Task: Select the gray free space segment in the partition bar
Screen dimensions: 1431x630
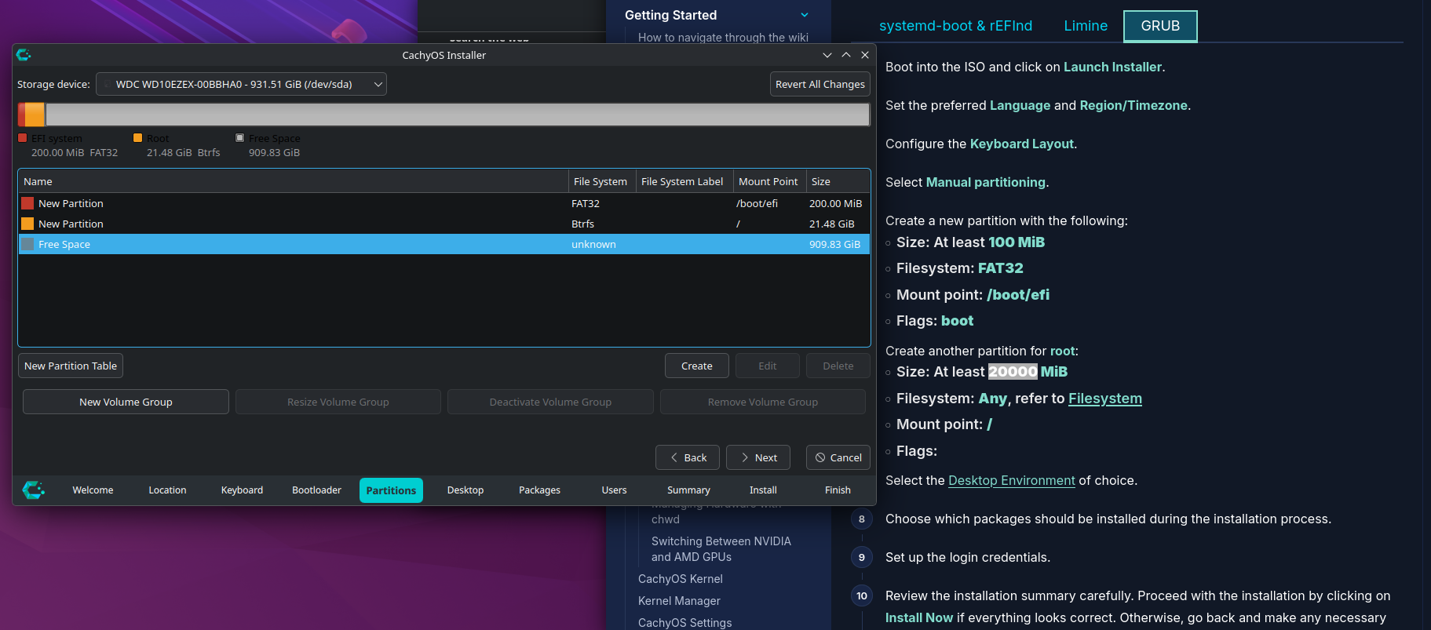Action: point(457,115)
